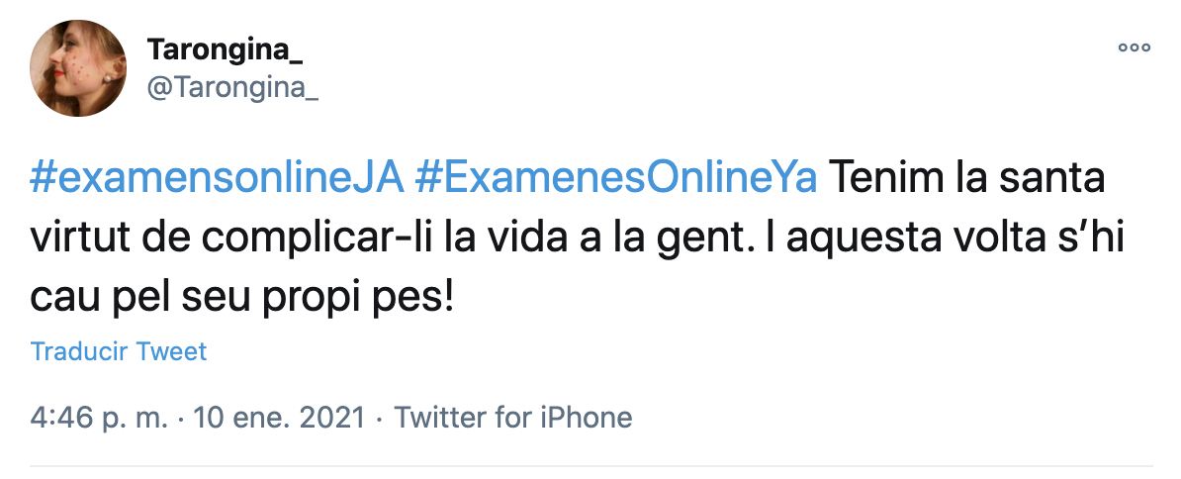
Task: Open the Twitter for iPhone source label
Action: click(x=513, y=417)
